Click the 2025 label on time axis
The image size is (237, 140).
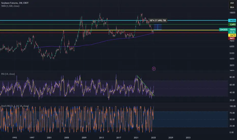(x=153, y=137)
